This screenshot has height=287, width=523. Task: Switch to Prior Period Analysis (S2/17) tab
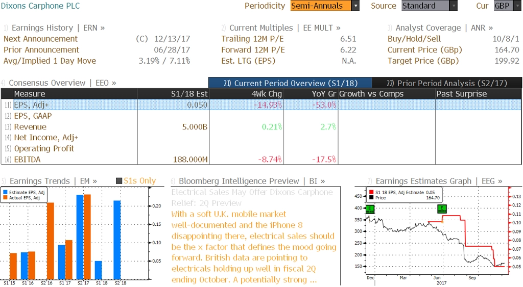pos(447,83)
